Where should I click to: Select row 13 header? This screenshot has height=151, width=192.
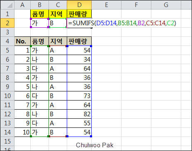(7, 123)
